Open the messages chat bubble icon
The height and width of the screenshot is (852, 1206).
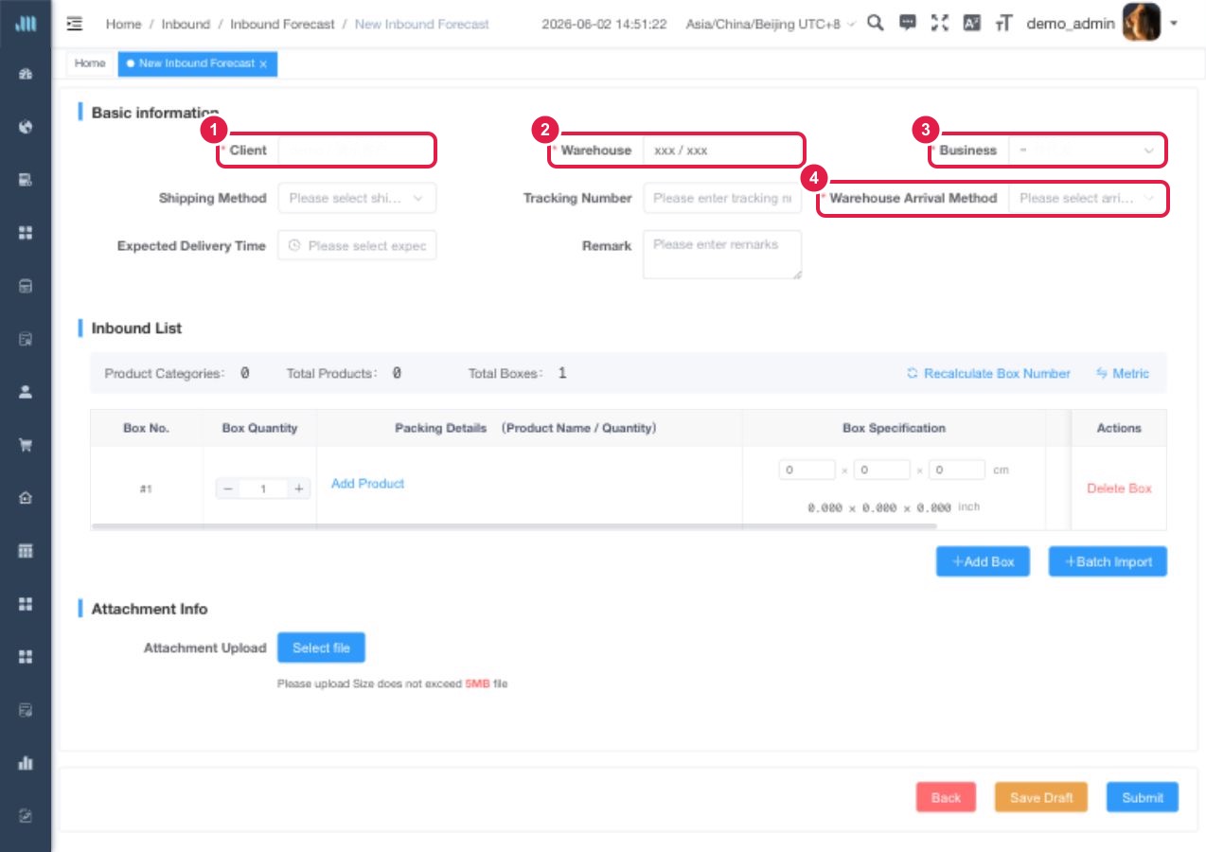click(x=908, y=23)
